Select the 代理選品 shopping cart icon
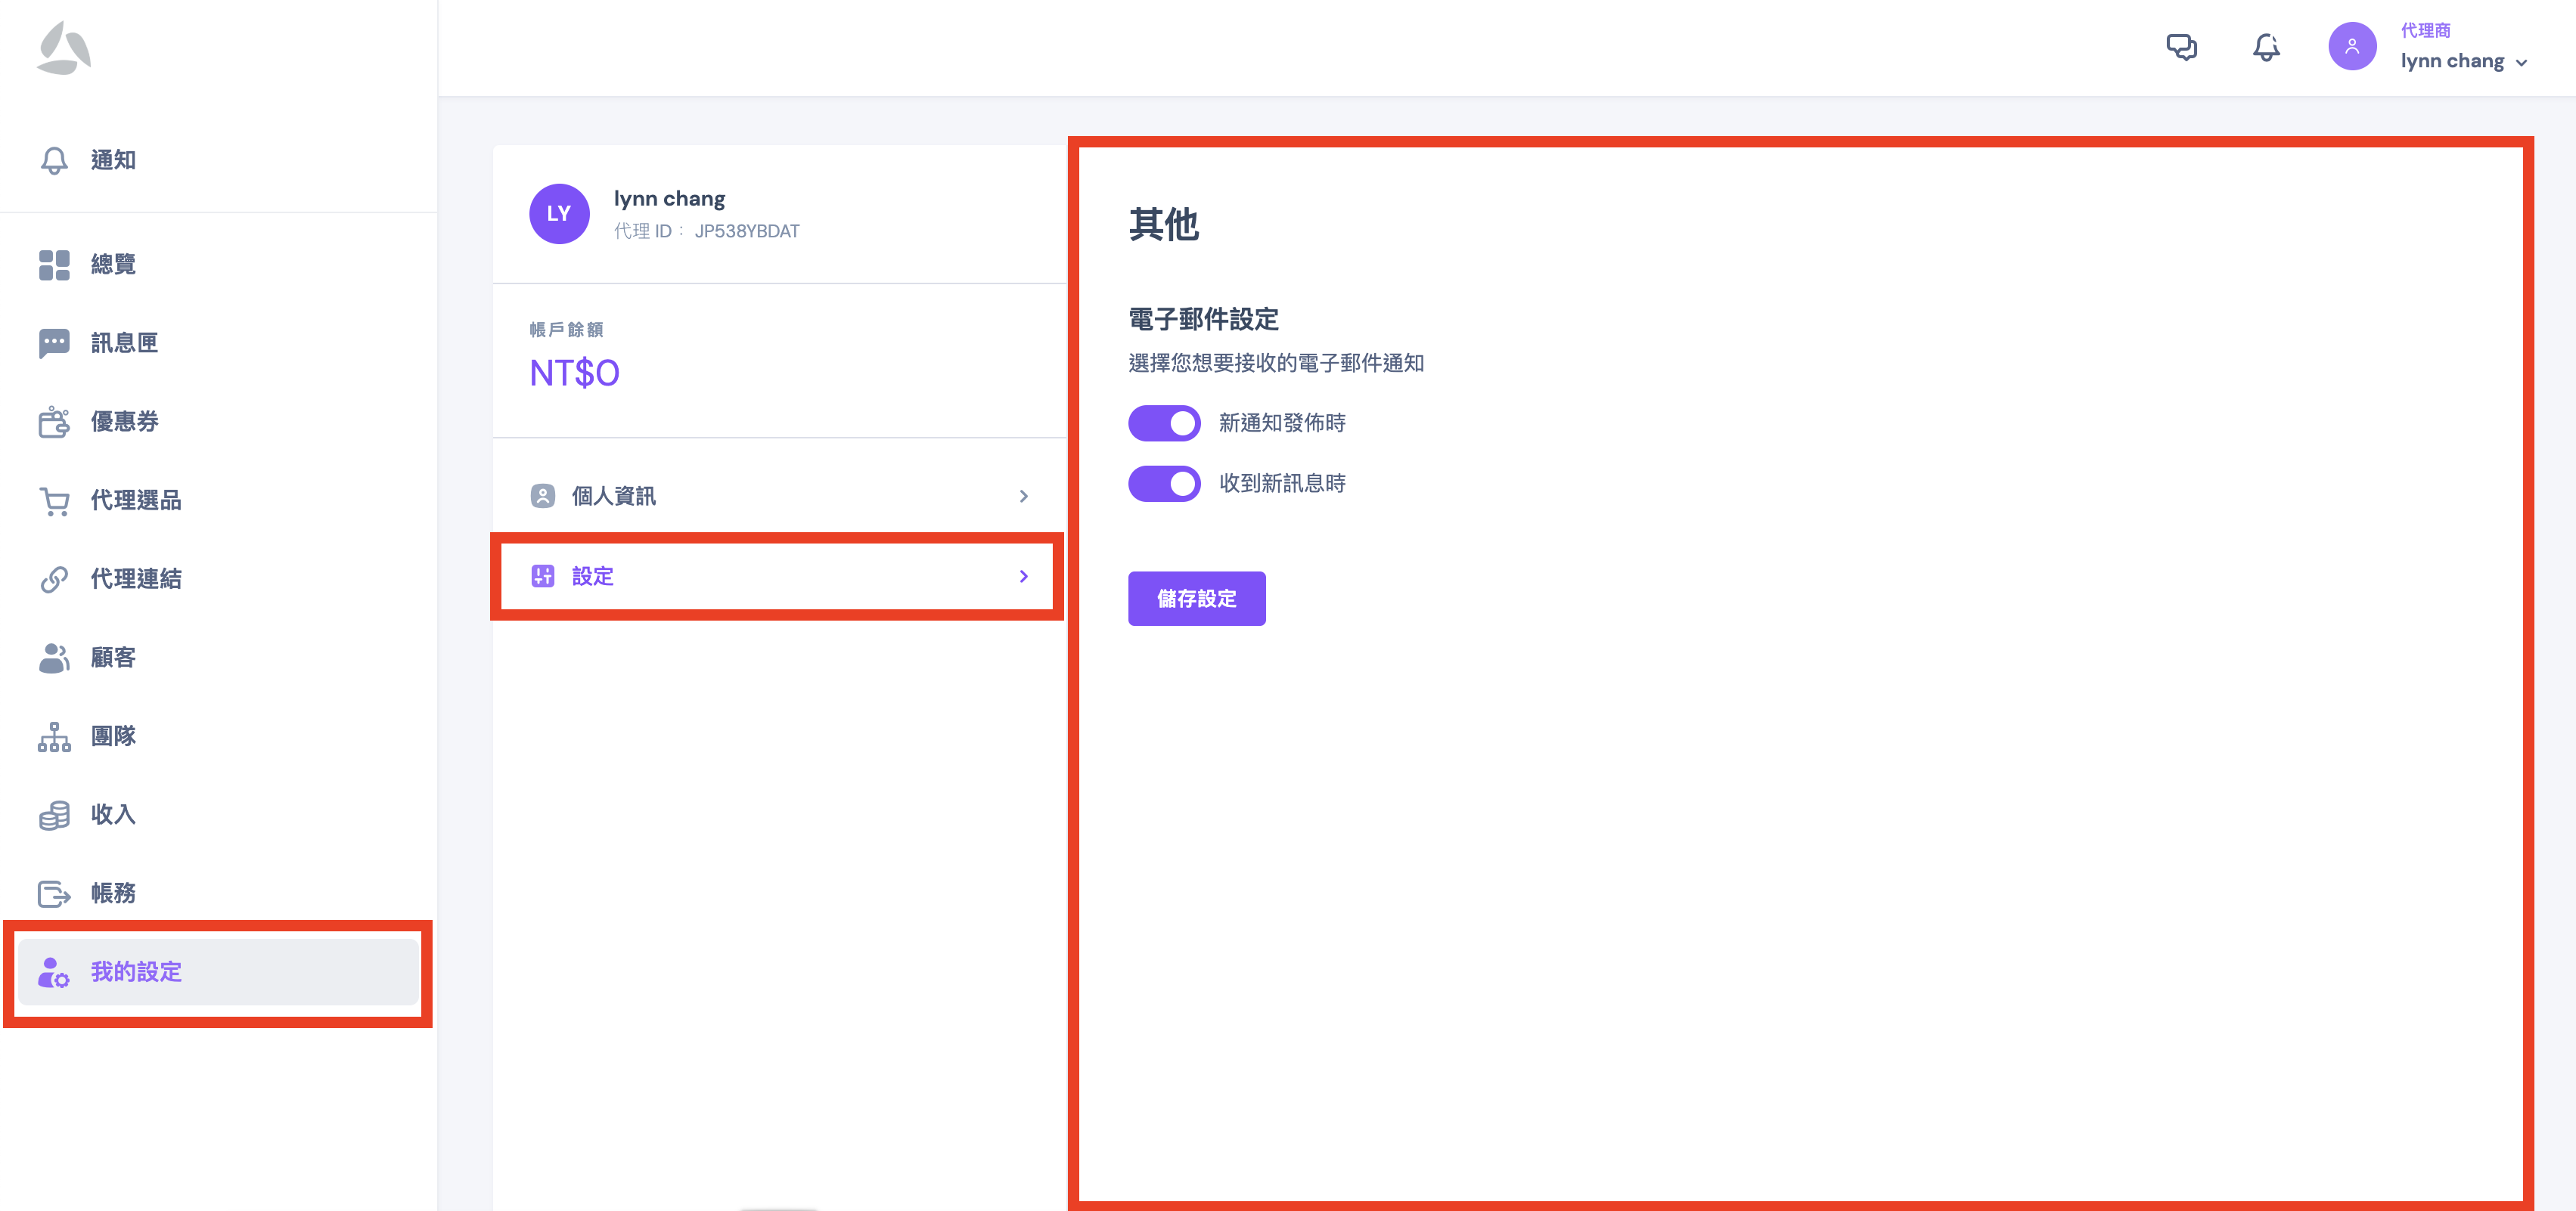 click(x=54, y=500)
